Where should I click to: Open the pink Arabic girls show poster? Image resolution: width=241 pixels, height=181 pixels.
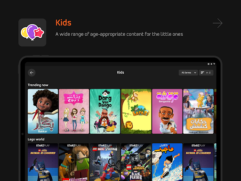coord(74,111)
